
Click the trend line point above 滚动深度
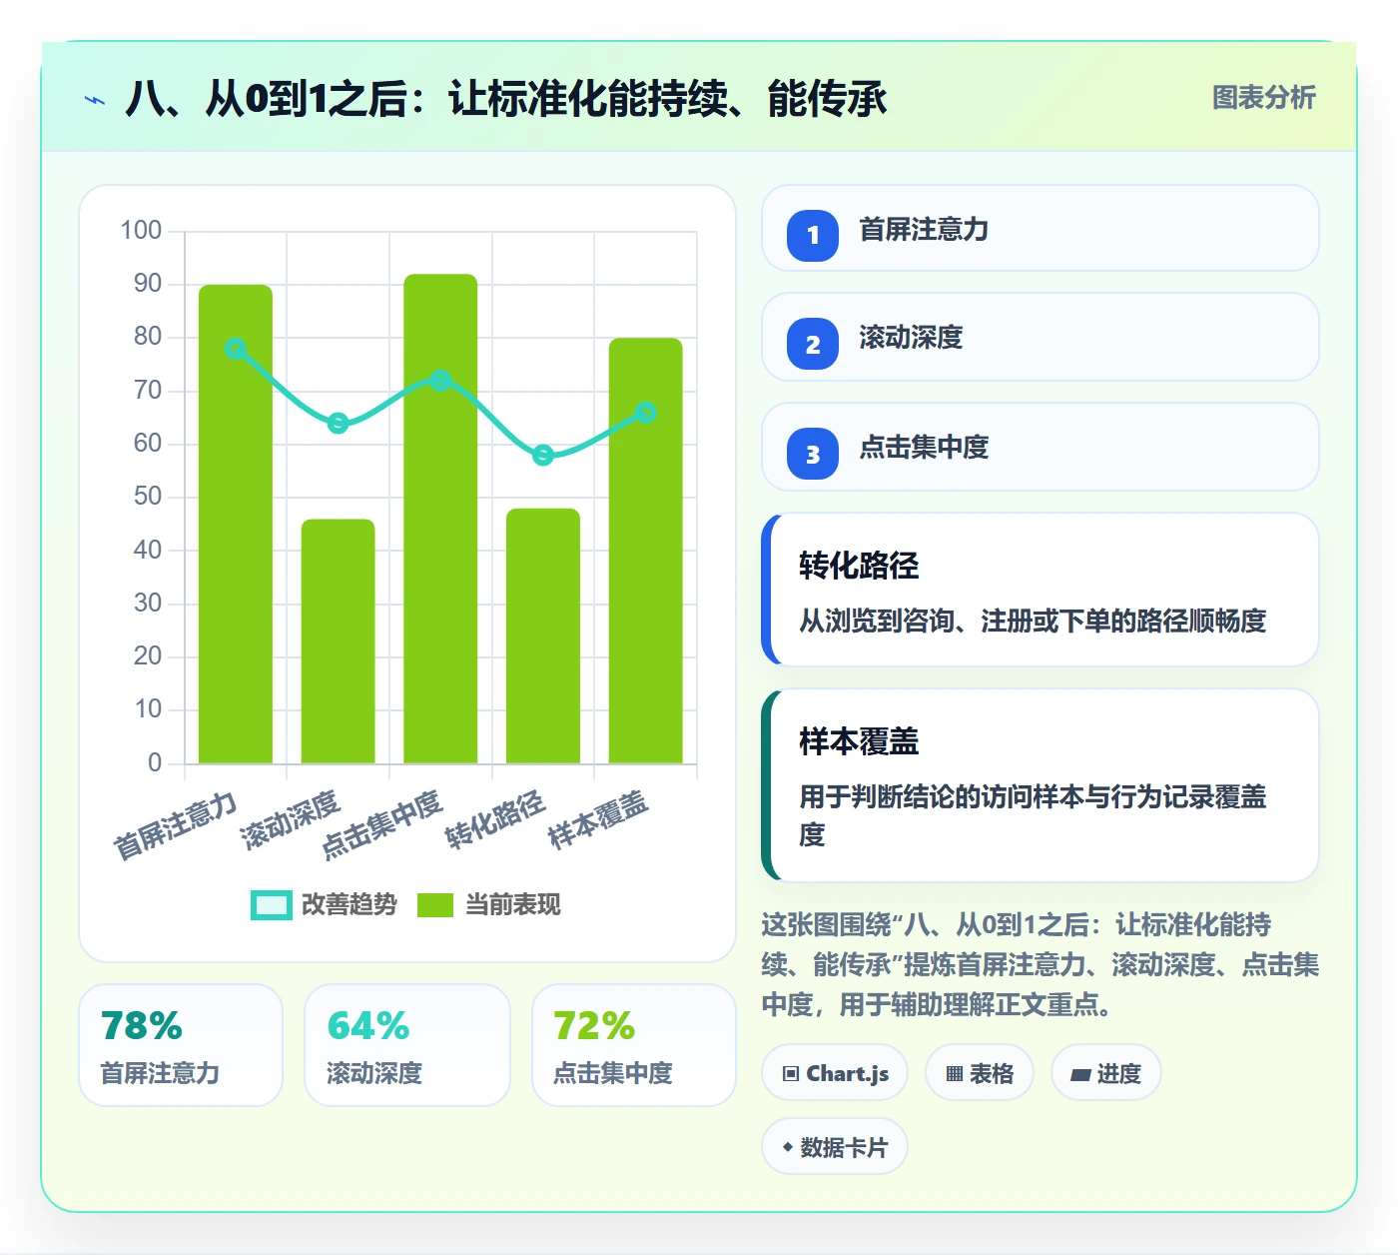tap(339, 424)
